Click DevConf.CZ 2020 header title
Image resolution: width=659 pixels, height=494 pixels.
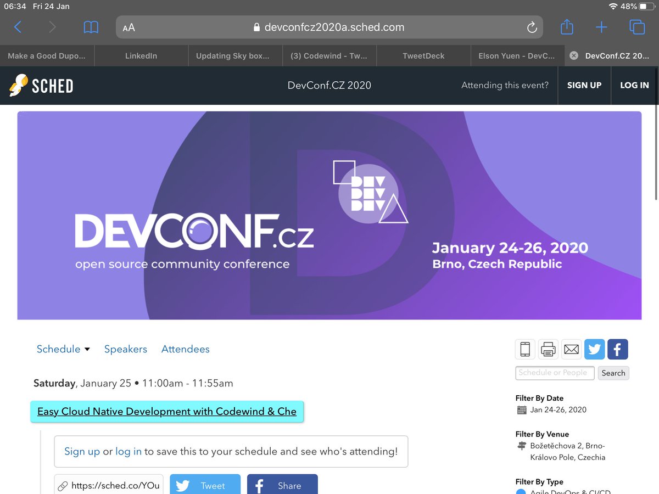pyautogui.click(x=329, y=85)
